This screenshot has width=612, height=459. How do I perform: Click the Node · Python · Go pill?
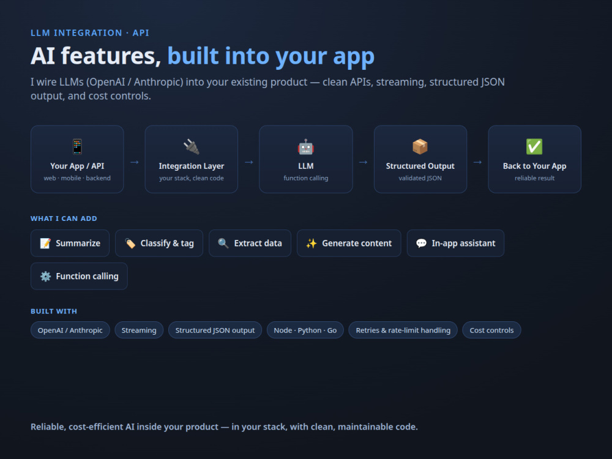coord(305,330)
